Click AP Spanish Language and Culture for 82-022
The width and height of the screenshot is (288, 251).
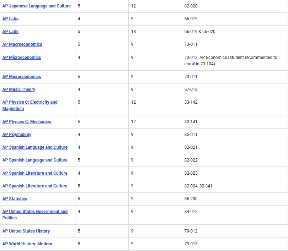[35, 160]
